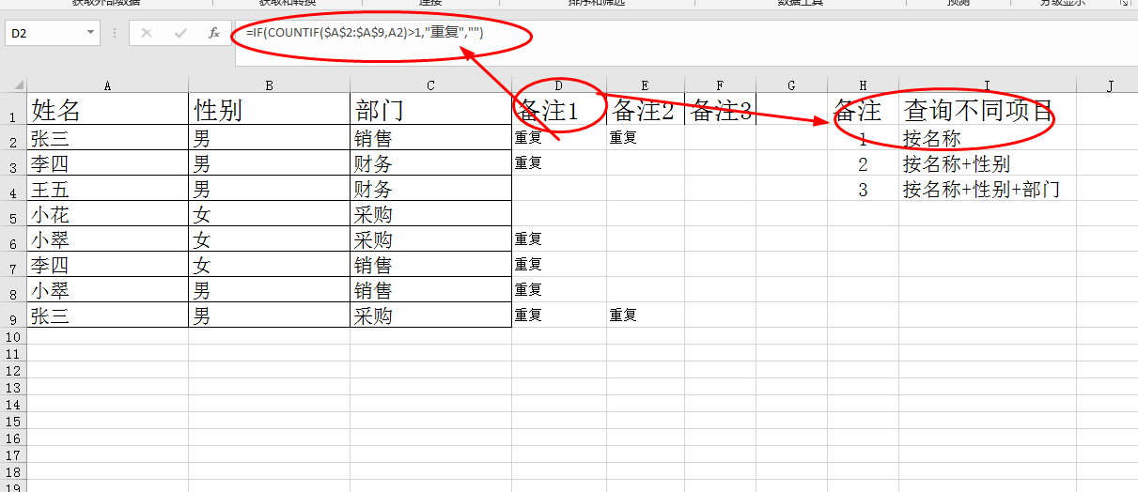Click cell 张三 in row 2
Screen dimensions: 1138x492
tap(107, 138)
